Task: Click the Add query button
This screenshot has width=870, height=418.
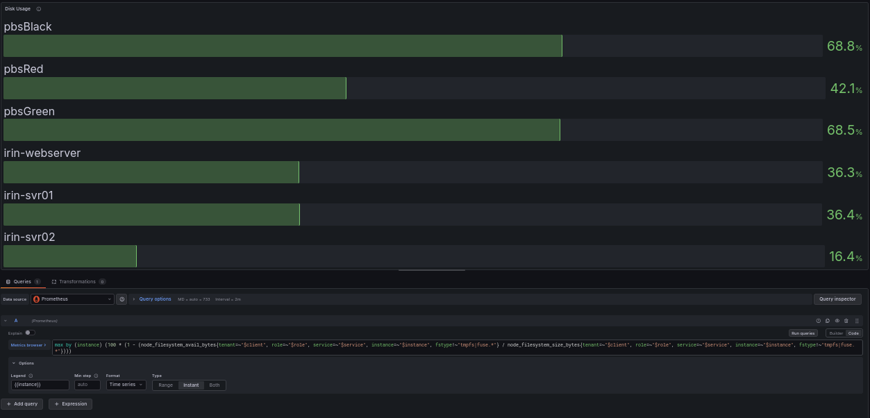Action: 22,403
